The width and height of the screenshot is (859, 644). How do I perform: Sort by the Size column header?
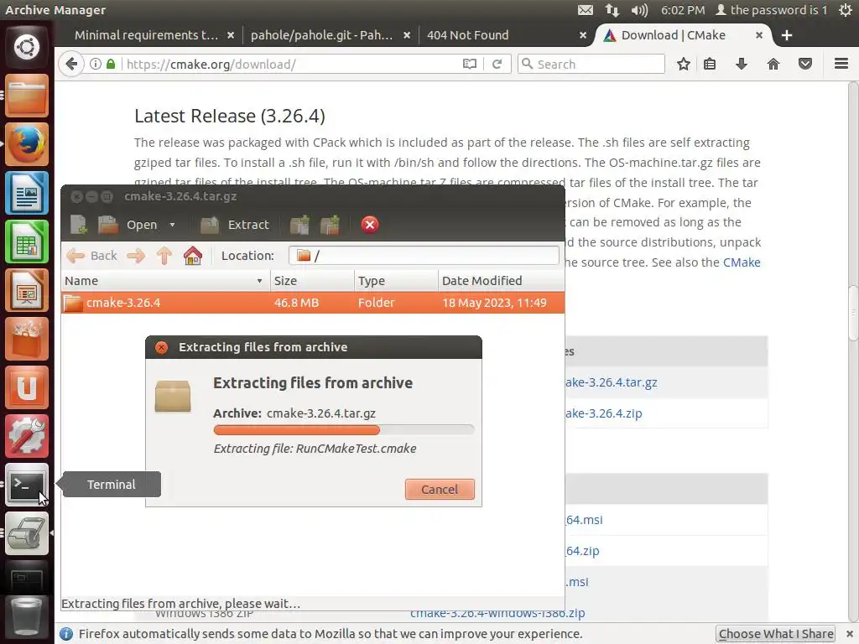click(312, 281)
